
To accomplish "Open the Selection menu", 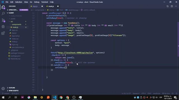I will [x=19, y=2].
